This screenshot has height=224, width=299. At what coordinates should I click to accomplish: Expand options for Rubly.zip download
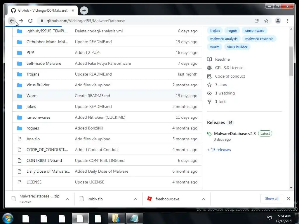tap(135, 199)
